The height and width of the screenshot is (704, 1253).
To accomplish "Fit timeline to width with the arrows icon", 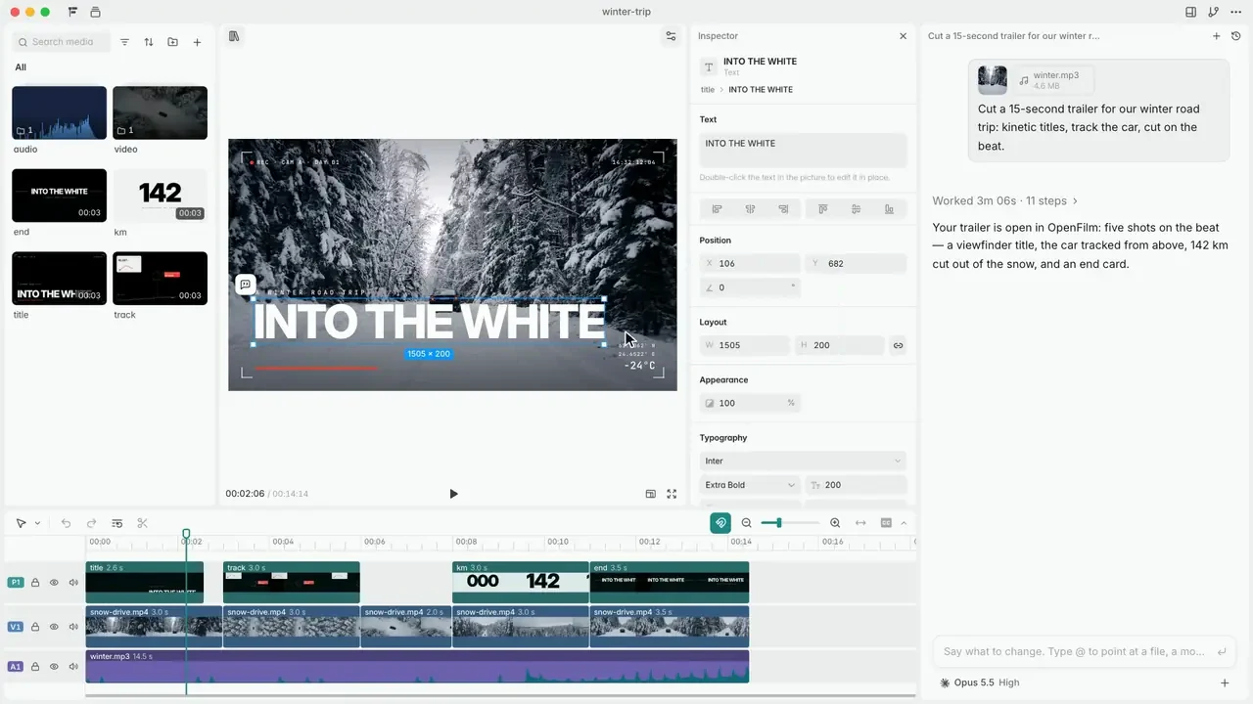I will (x=860, y=523).
